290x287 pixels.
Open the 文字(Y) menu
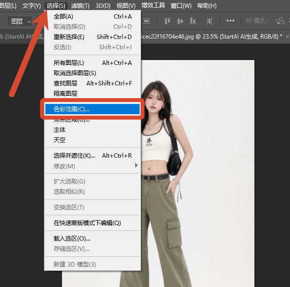tap(31, 6)
